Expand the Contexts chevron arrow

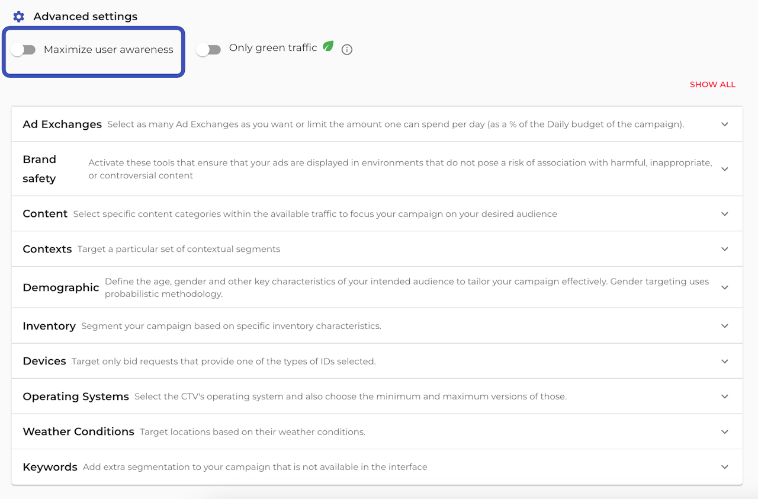(725, 249)
